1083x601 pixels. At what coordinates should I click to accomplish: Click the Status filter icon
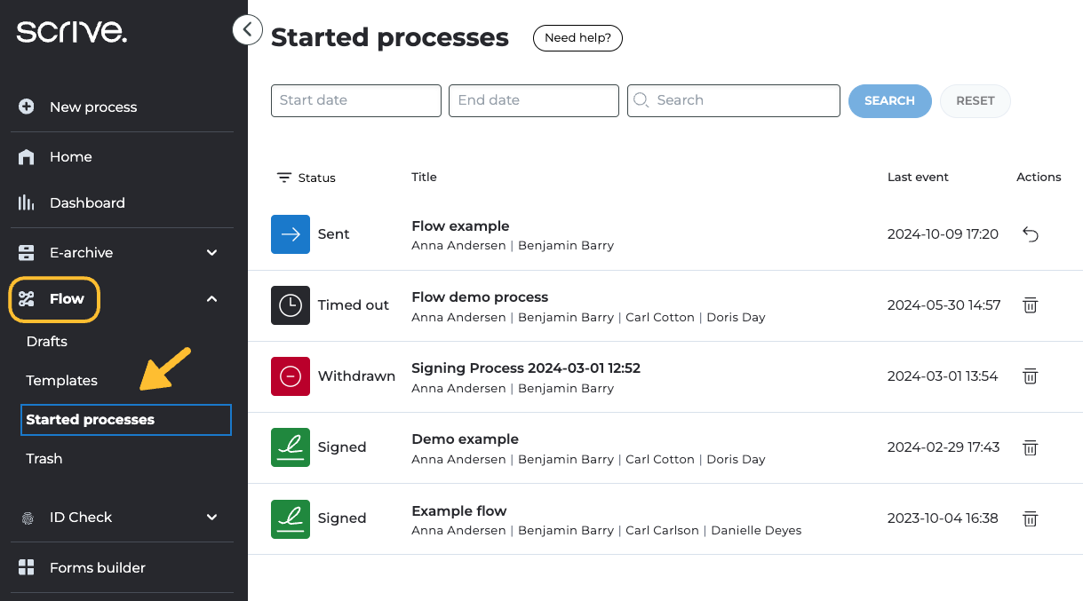[x=284, y=178]
